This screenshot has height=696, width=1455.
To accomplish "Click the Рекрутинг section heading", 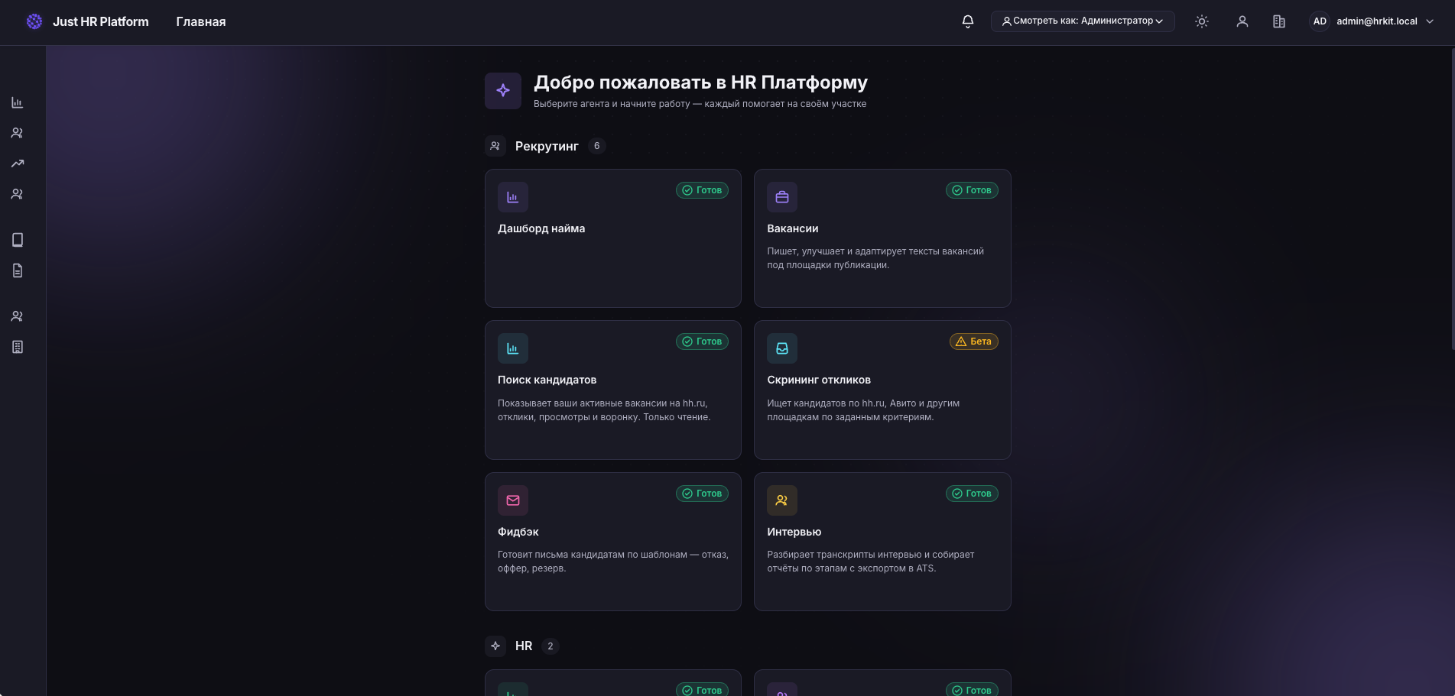I will pos(547,146).
